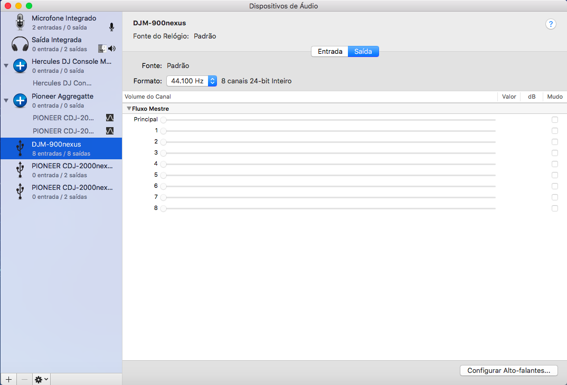This screenshot has height=385, width=567.
Task: Click the drift-correction icon on the PIONEER CDJ-20 subdevice just above DJM-900nexus
Action: (x=110, y=131)
